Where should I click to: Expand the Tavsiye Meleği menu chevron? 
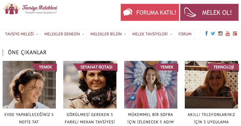(37, 34)
